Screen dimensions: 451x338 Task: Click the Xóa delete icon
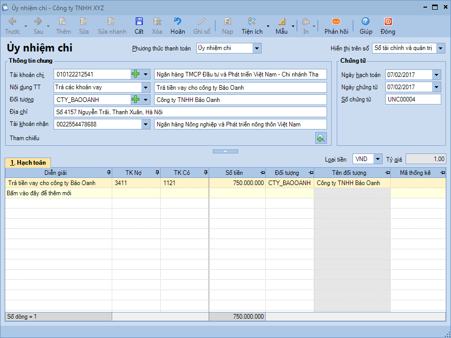pyautogui.click(x=157, y=21)
